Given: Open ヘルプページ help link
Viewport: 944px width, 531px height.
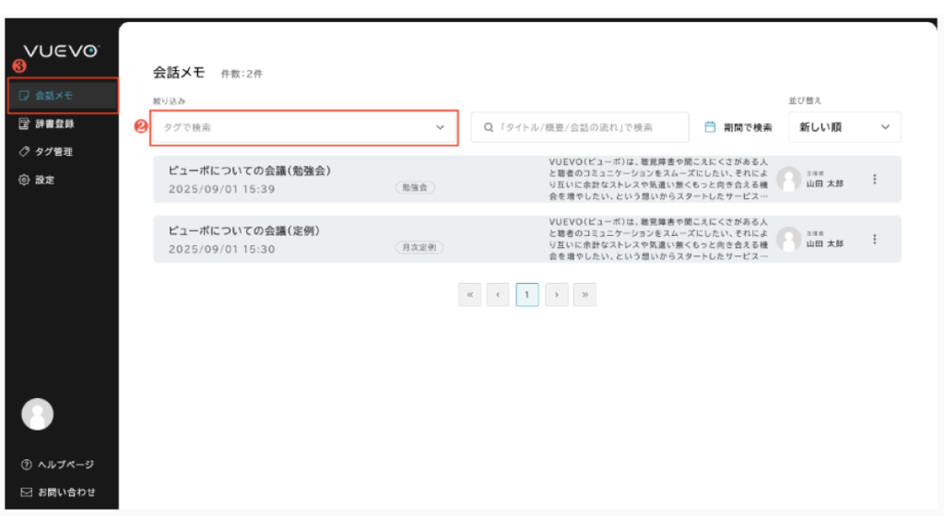Looking at the screenshot, I should tap(57, 465).
